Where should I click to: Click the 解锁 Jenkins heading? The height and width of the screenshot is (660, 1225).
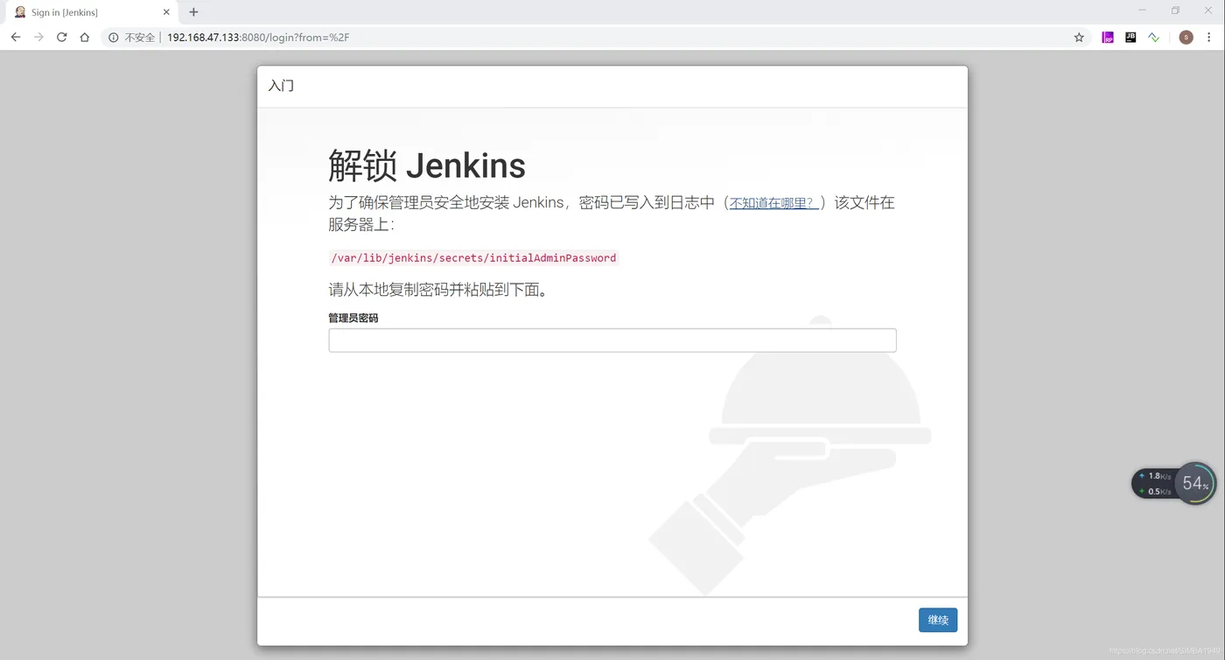427,165
